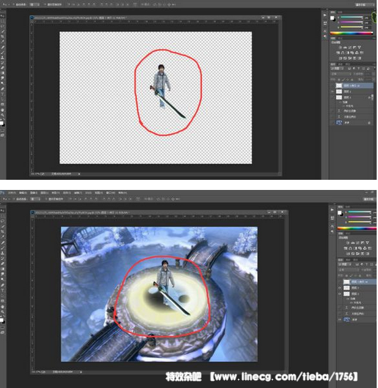
Task: Toggle 图层 2 visibility in transparent-canvas window
Action: pyautogui.click(x=332, y=91)
